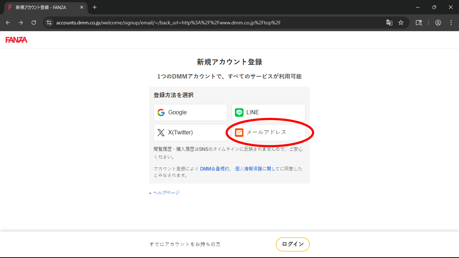Click すでにアカウントをお持ちの方 text
The height and width of the screenshot is (258, 459).
(x=185, y=244)
